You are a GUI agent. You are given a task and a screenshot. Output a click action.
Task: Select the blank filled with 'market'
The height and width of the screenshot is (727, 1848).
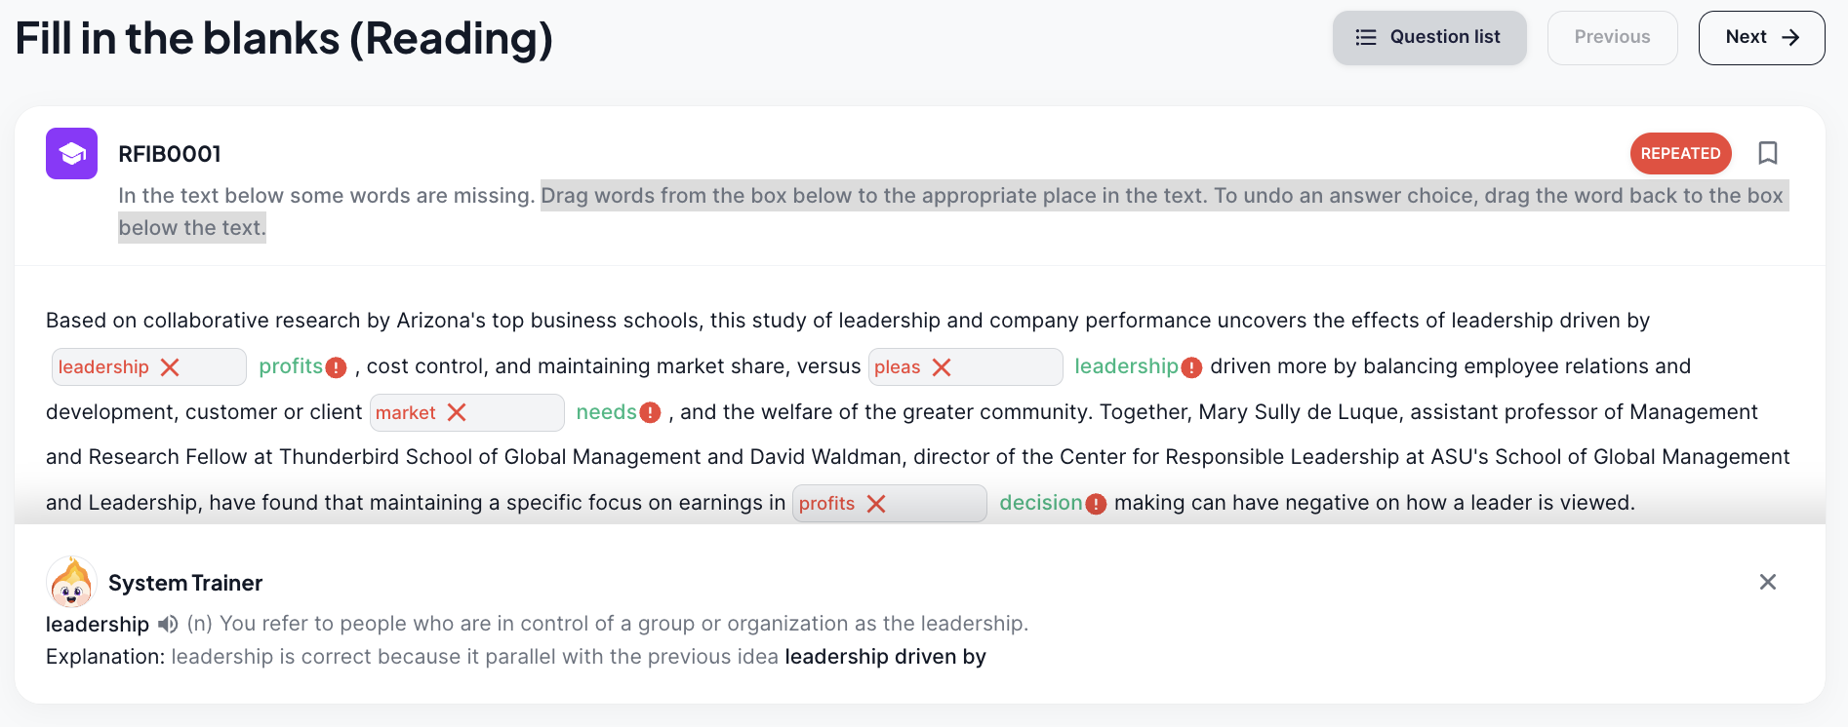467,412
